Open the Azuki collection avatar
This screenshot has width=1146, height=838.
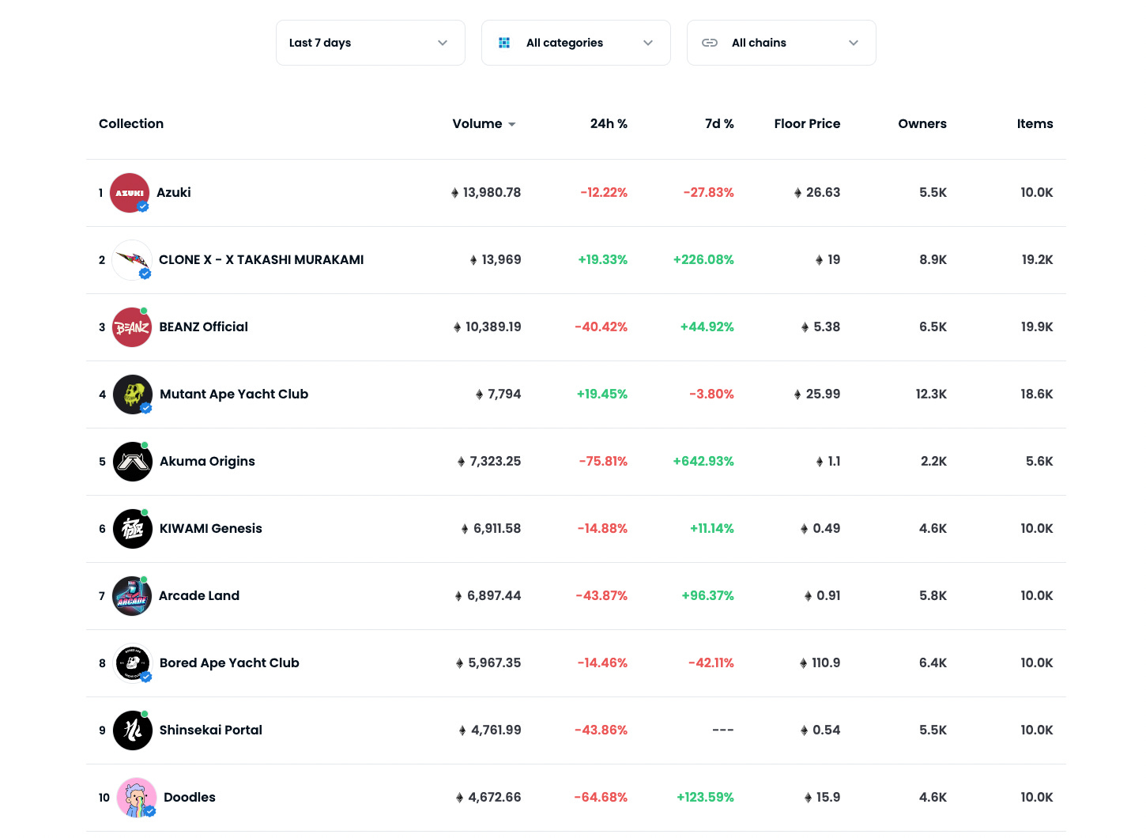coord(130,193)
